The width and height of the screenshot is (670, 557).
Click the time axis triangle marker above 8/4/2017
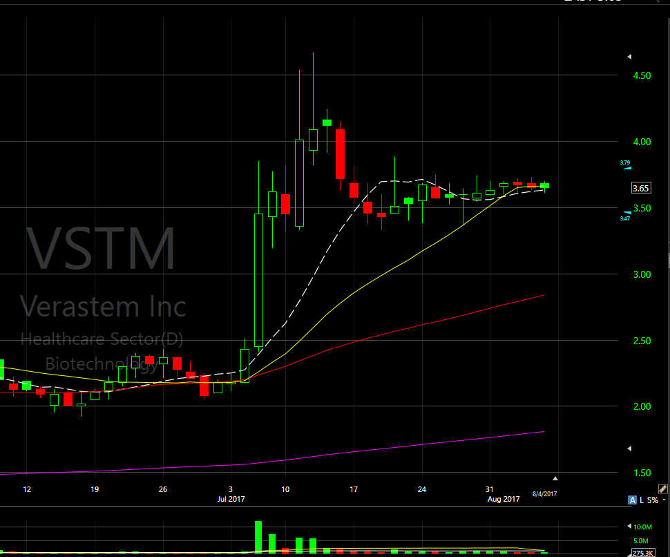click(x=555, y=478)
